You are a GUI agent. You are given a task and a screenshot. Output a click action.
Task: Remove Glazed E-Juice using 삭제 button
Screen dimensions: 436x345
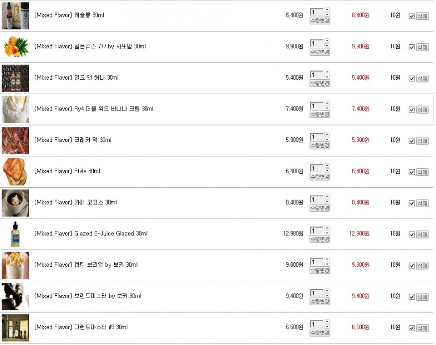(x=422, y=234)
